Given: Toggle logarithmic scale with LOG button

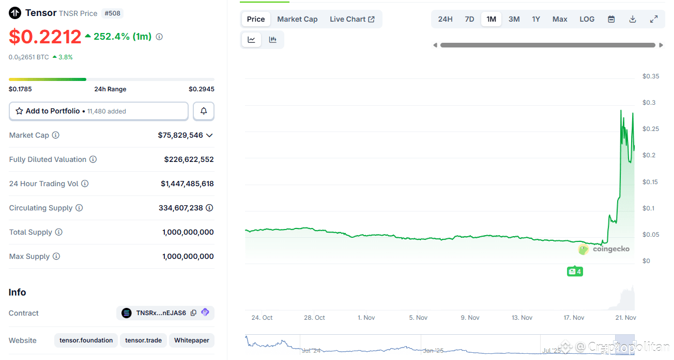Looking at the screenshot, I should pyautogui.click(x=587, y=19).
